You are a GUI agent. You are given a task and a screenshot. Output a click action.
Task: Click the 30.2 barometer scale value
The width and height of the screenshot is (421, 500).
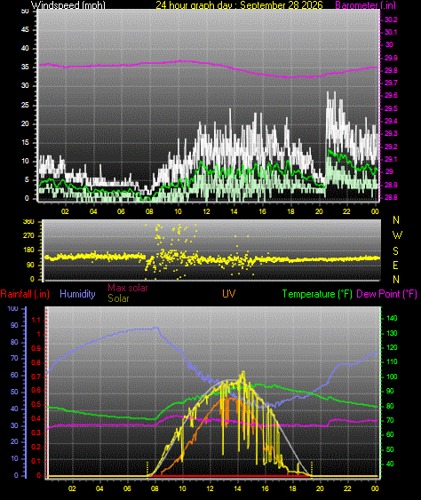(x=391, y=20)
